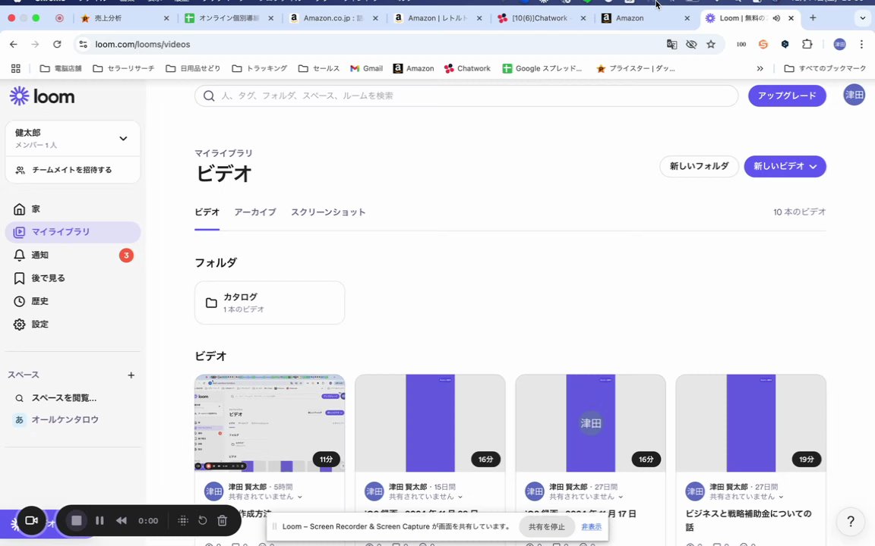This screenshot has width=875, height=546.
Task: Click 共有を停止 stop sharing button
Action: pos(546,526)
